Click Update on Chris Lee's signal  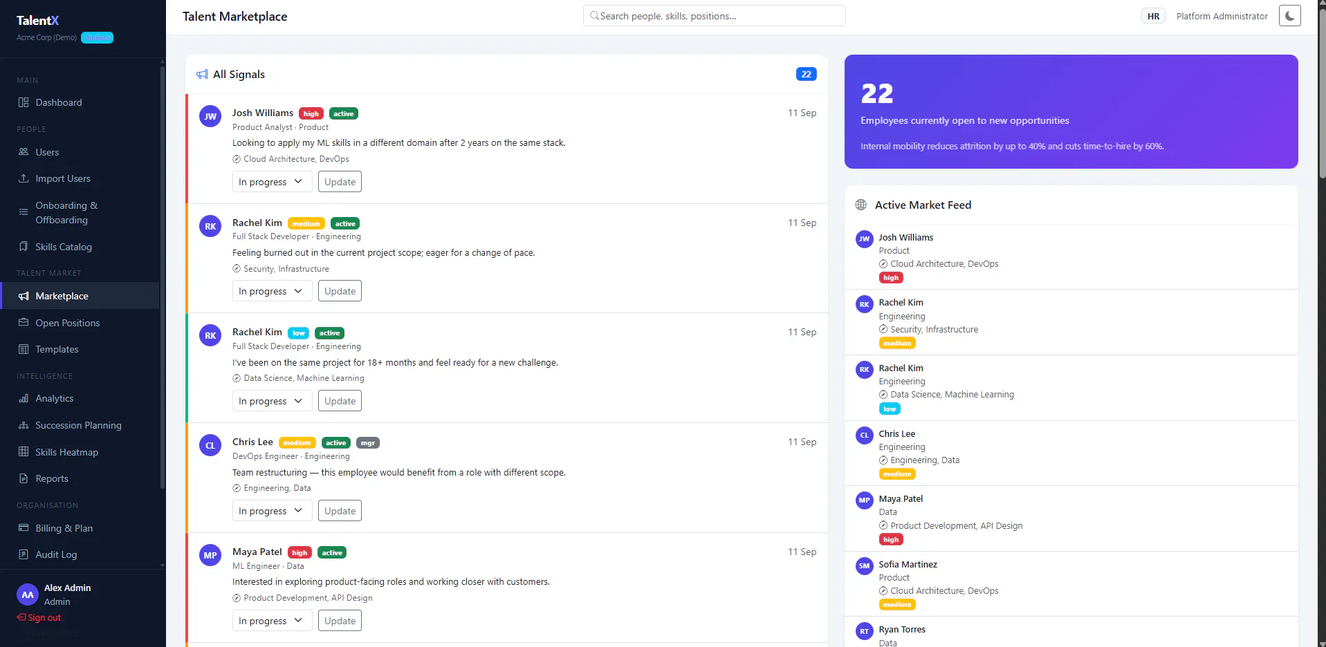pos(340,511)
